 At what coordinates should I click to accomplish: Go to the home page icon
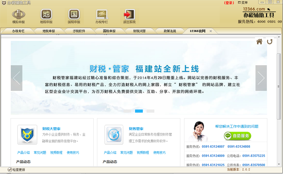point(259,42)
